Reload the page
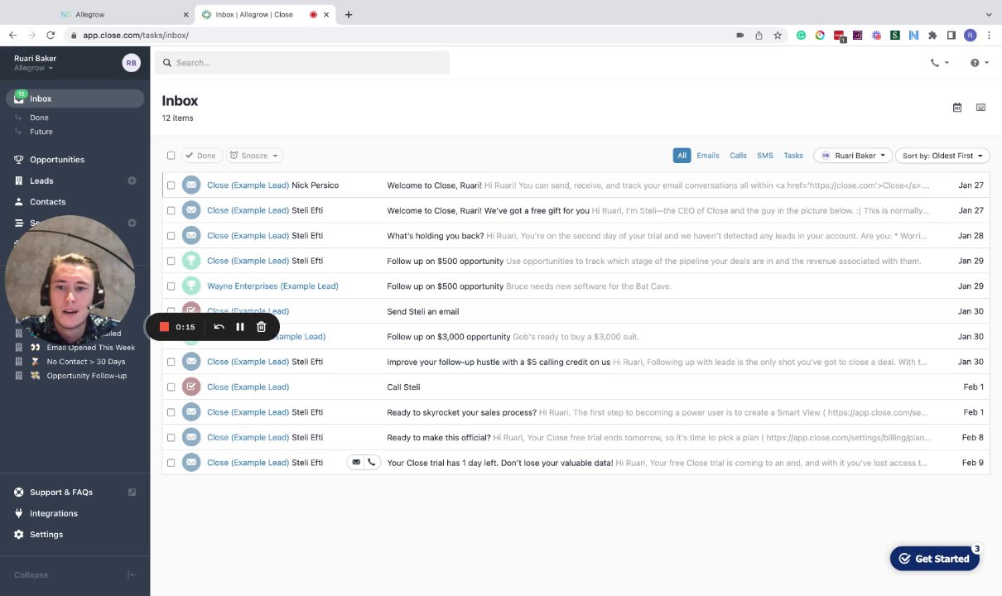 coord(51,36)
